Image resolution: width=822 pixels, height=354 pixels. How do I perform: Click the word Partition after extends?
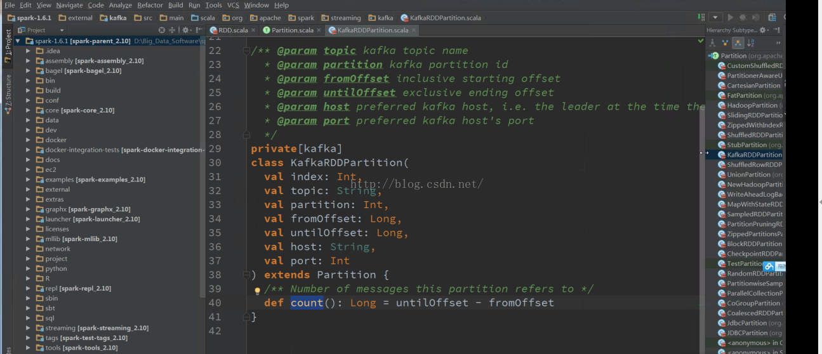[x=347, y=275]
